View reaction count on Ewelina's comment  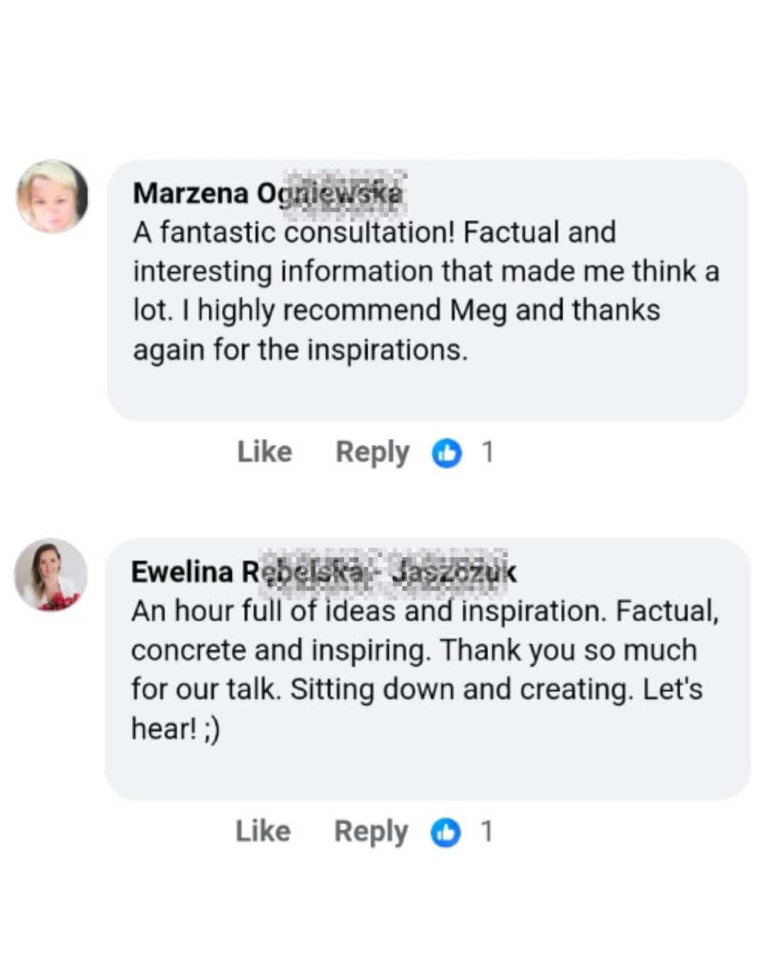point(486,832)
